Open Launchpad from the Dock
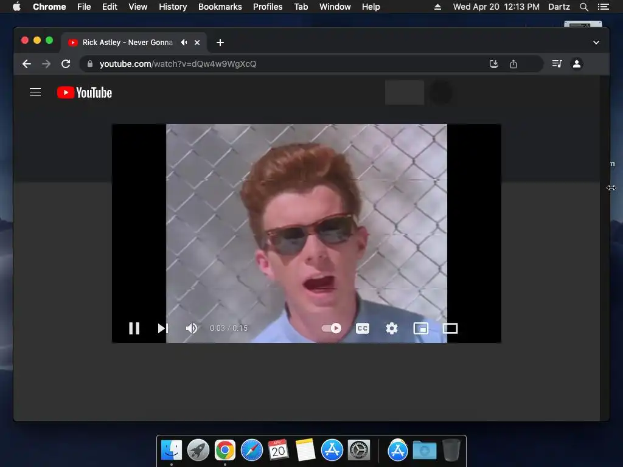This screenshot has width=623, height=467. pos(198,451)
